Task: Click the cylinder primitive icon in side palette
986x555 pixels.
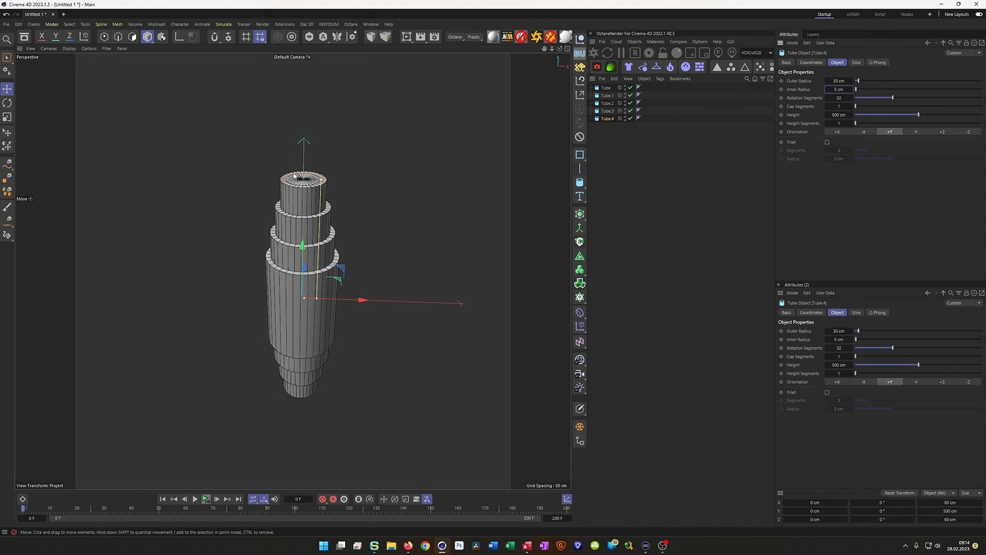Action: pyautogui.click(x=580, y=182)
